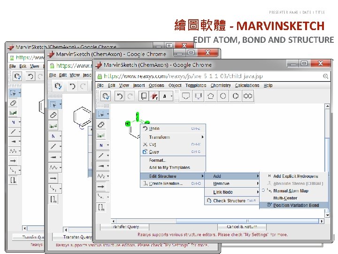The image size is (338, 254).
Task: Select the naphthalene fused ring template
Action: 248,96
